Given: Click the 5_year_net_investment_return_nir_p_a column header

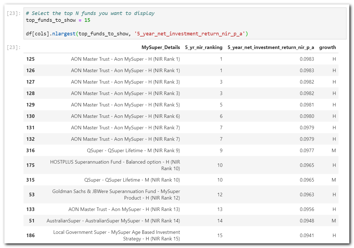Looking at the screenshot, I should 271,47.
